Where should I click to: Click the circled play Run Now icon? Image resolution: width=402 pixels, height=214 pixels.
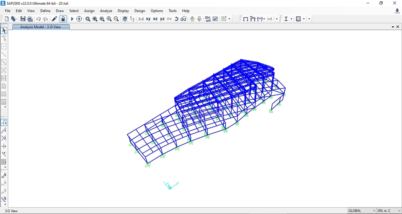click(79, 19)
